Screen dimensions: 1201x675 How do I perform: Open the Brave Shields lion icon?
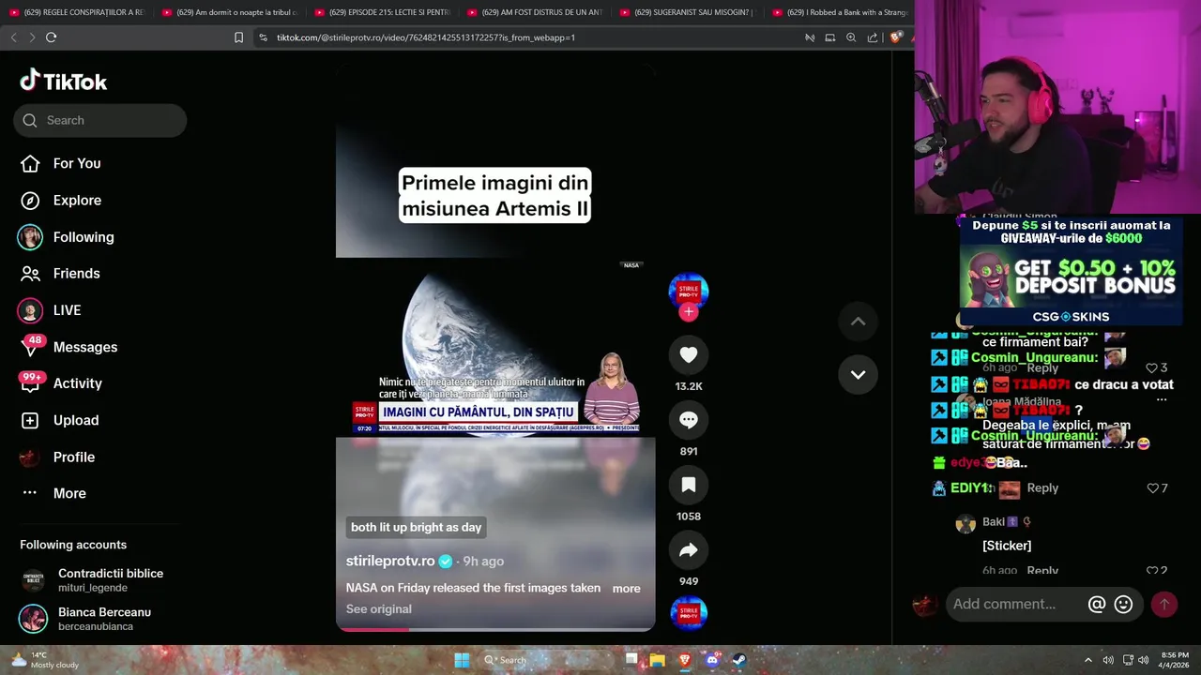point(895,37)
